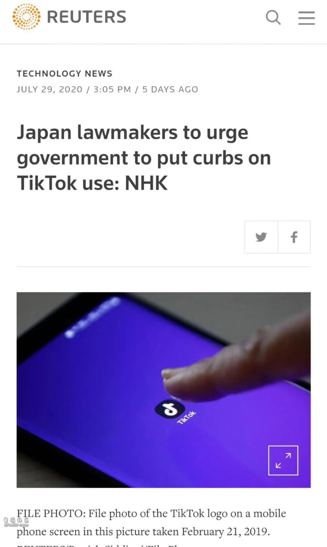The height and width of the screenshot is (547, 327).
Task: Select the JULY 29, 2020 date text
Action: pyautogui.click(x=49, y=90)
